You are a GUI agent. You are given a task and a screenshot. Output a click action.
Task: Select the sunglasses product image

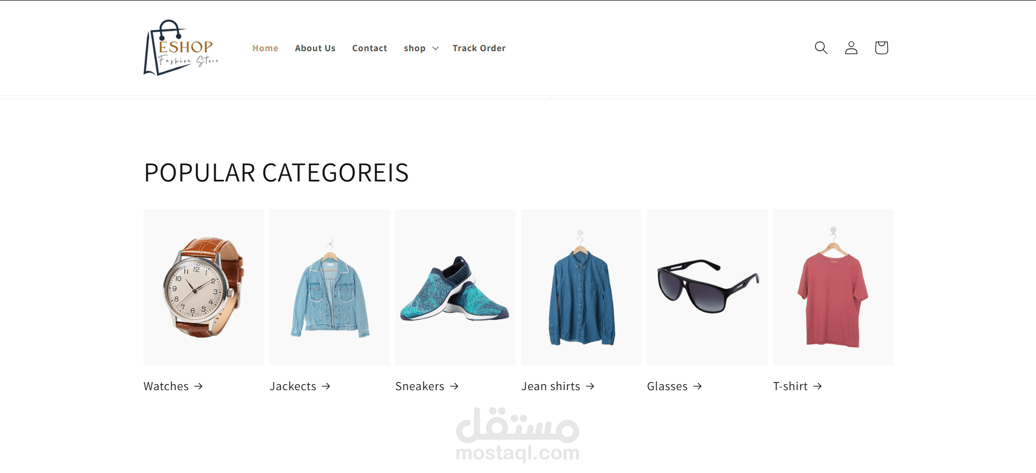tap(707, 287)
